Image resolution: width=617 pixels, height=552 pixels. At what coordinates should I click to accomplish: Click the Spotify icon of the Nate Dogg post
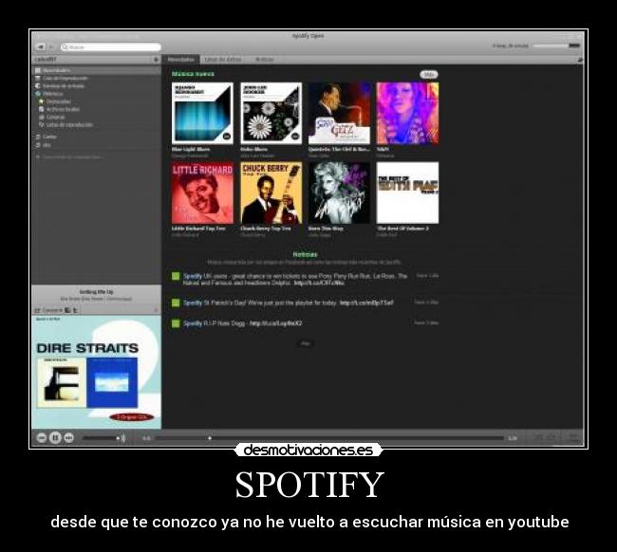[x=176, y=323]
